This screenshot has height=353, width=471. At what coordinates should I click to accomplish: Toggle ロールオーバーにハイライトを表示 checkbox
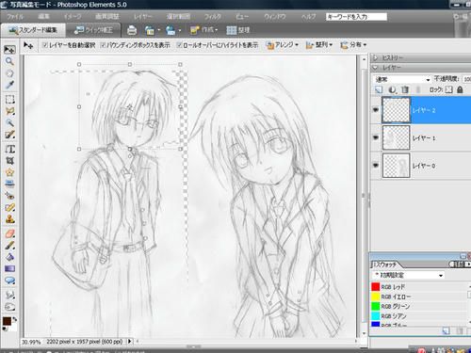click(x=179, y=45)
